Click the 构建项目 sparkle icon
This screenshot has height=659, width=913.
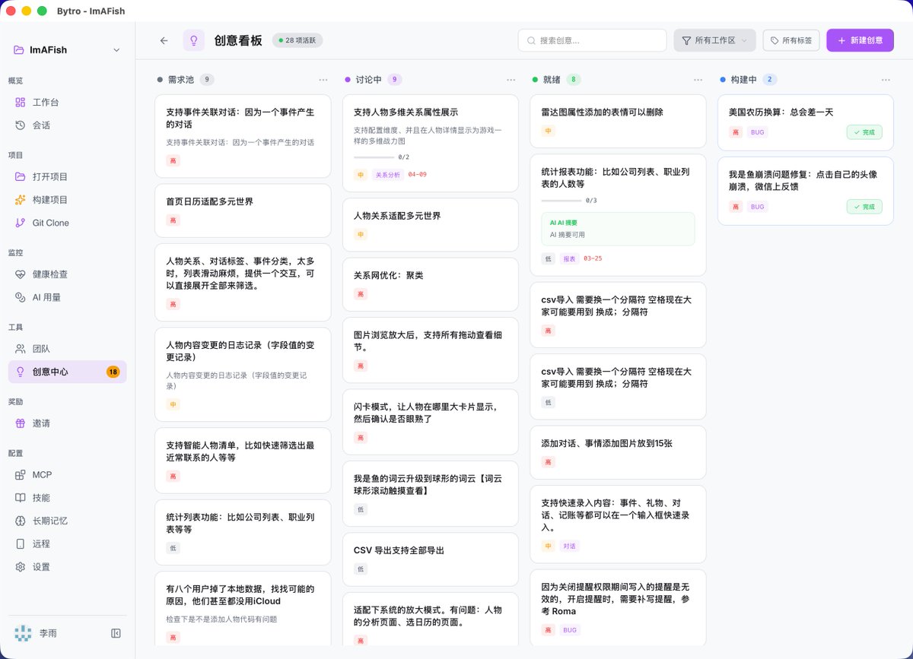pyautogui.click(x=21, y=199)
